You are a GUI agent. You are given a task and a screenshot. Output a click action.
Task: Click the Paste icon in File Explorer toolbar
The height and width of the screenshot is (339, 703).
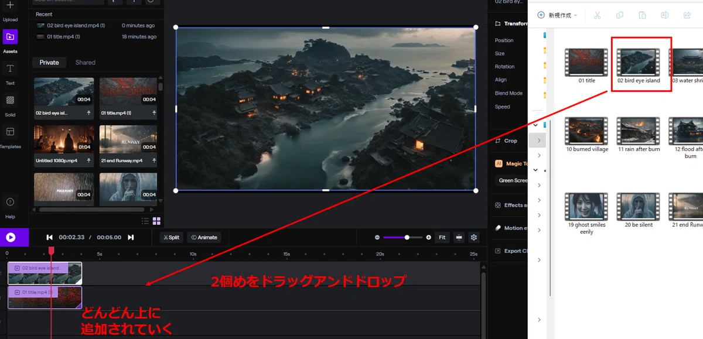(642, 15)
